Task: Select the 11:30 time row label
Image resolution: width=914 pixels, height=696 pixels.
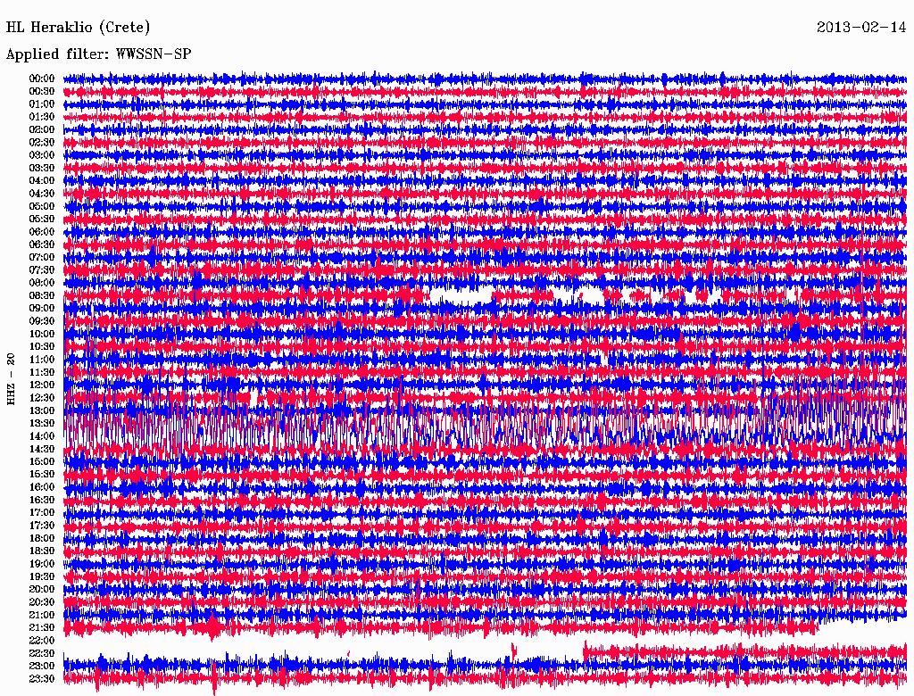Action: [42, 372]
